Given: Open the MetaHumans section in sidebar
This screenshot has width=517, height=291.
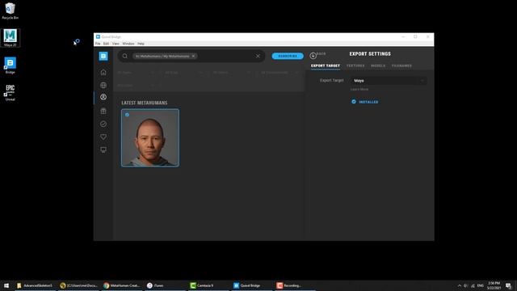Looking at the screenshot, I should tap(103, 97).
